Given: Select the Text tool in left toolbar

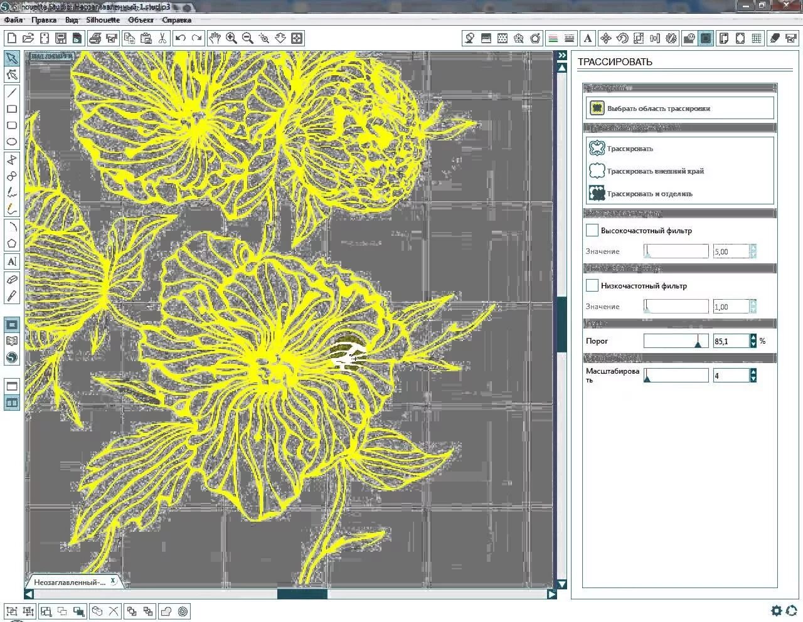Looking at the screenshot, I should coord(12,261).
